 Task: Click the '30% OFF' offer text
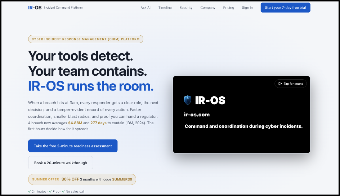(70, 179)
